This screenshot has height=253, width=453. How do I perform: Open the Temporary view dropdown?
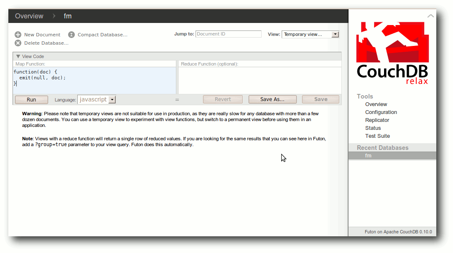point(310,34)
